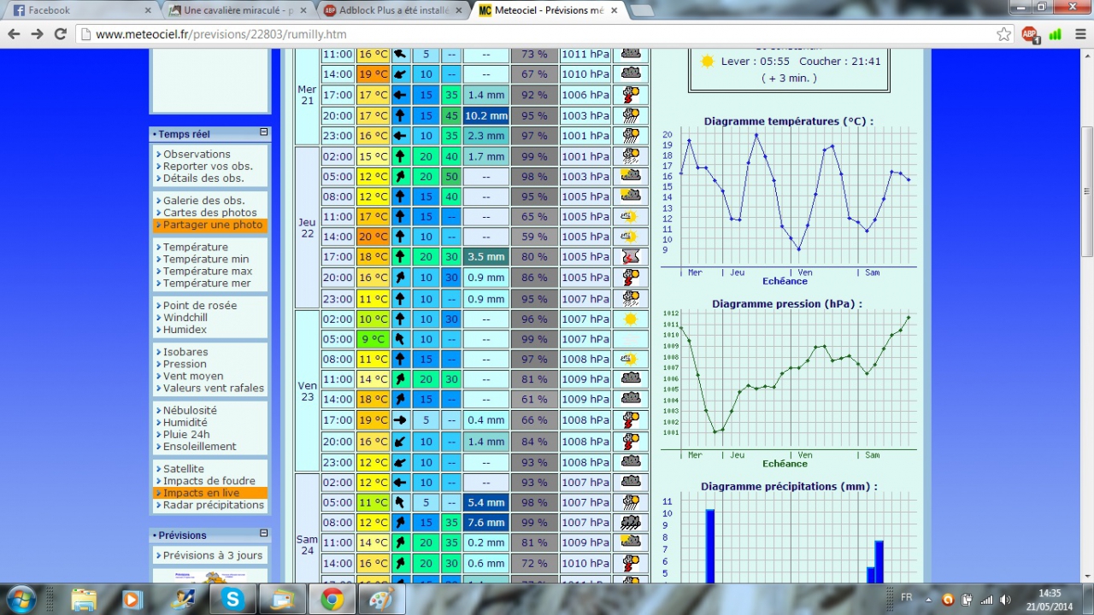Click the browser vertical scrollbar

[1086, 190]
